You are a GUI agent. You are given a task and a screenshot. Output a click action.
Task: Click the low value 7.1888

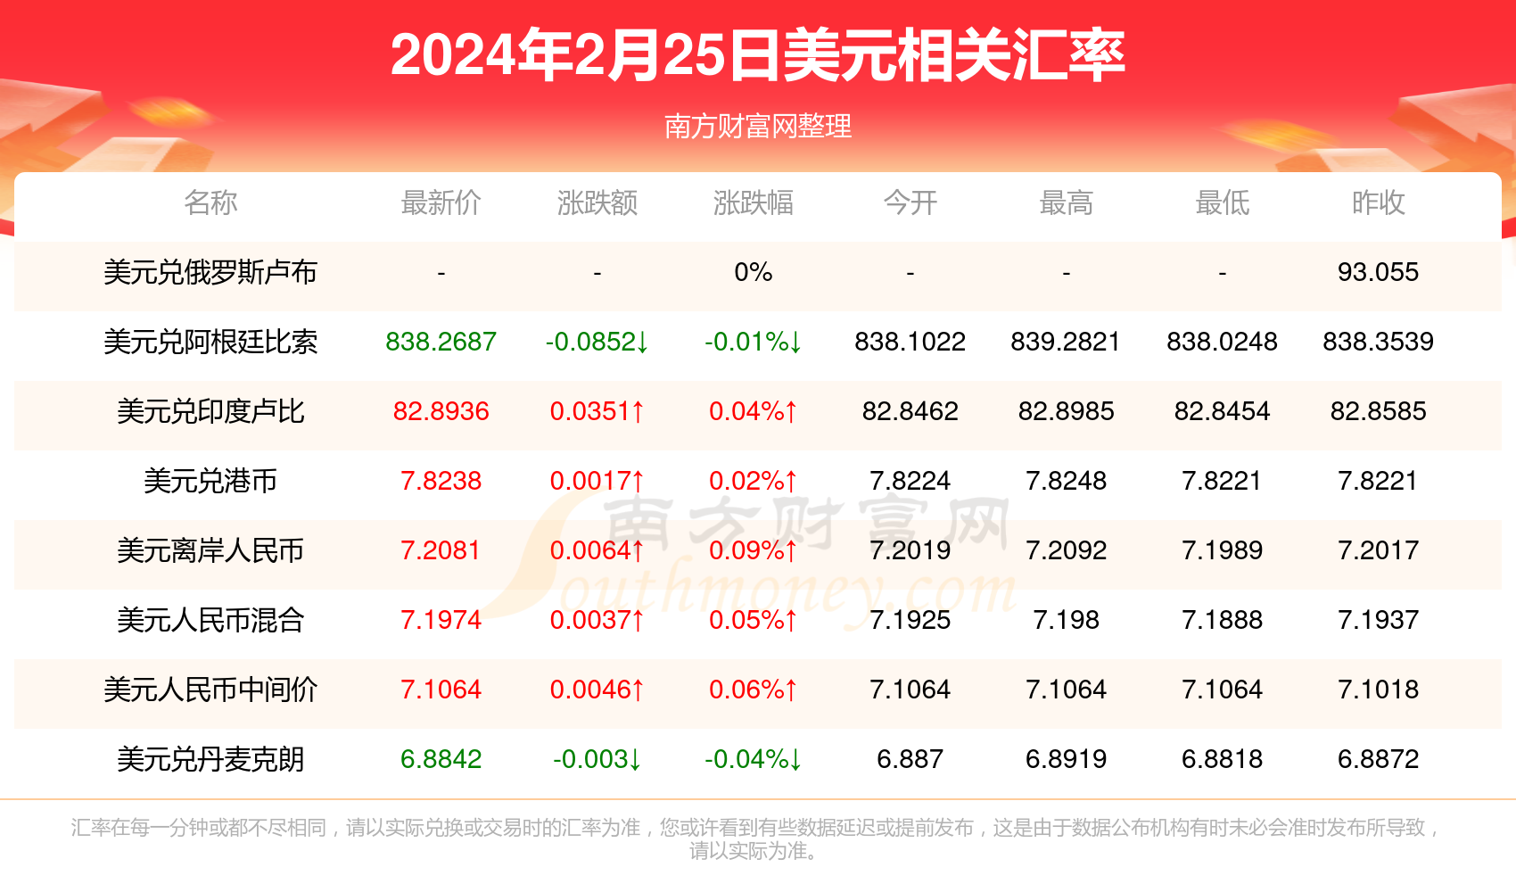(x=1223, y=621)
